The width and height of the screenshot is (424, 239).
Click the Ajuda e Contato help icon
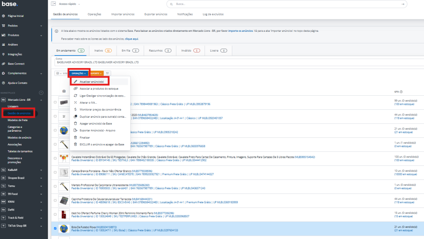pos(3,83)
